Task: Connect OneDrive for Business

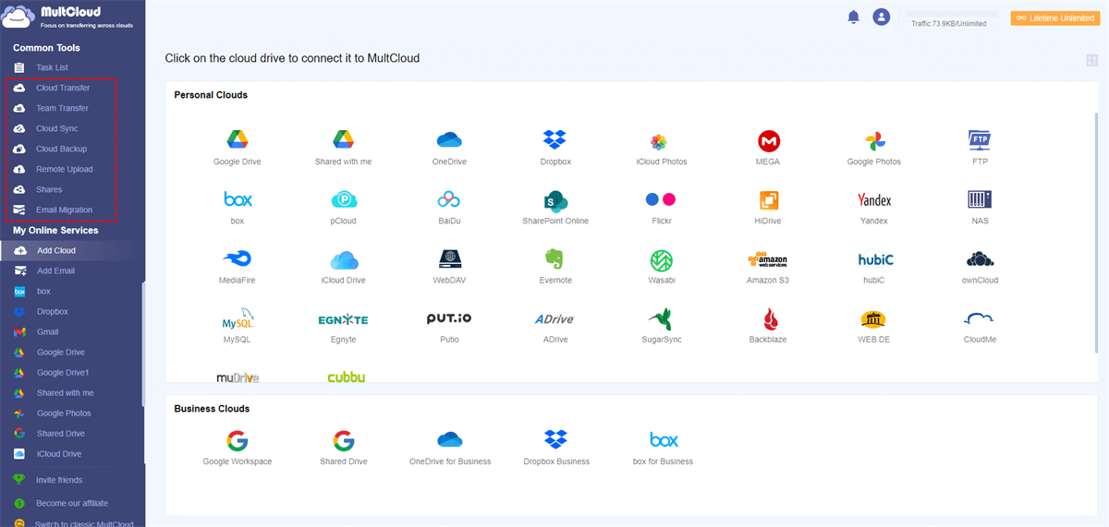Action: 449,440
